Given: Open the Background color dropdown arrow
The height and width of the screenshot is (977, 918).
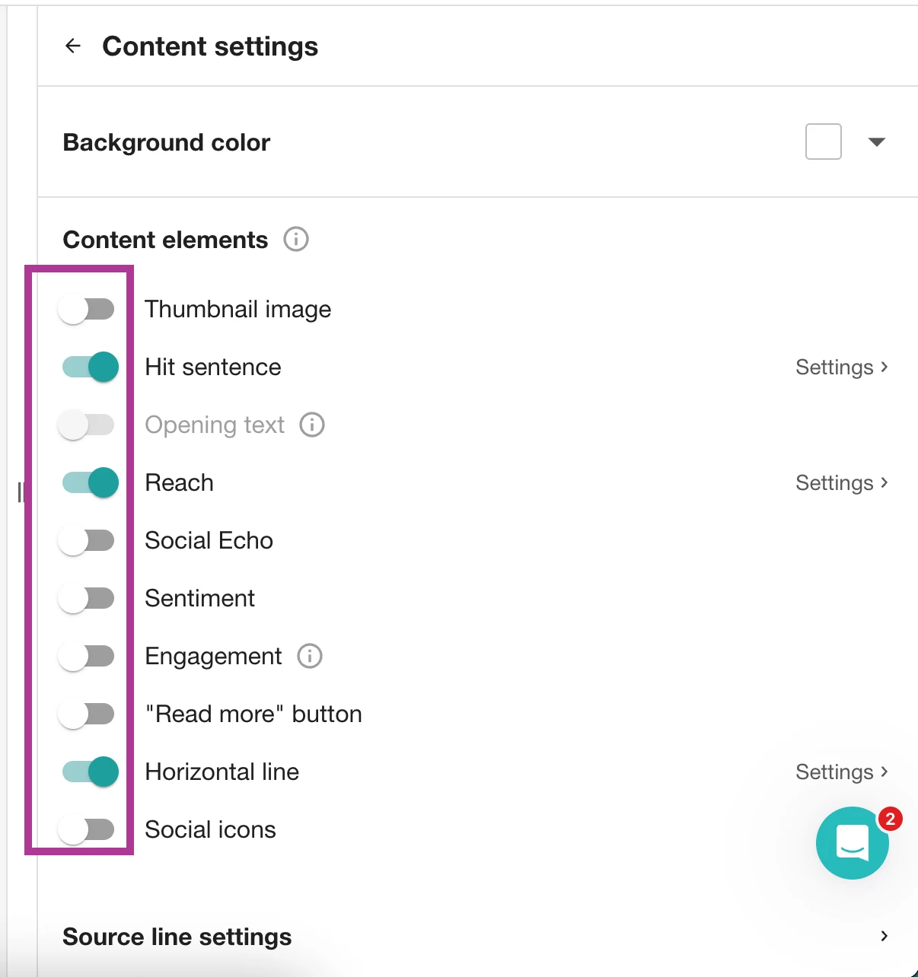Looking at the screenshot, I should pyautogui.click(x=877, y=142).
